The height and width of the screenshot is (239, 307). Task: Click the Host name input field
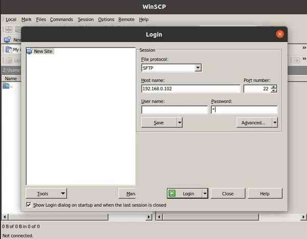[x=191, y=89]
